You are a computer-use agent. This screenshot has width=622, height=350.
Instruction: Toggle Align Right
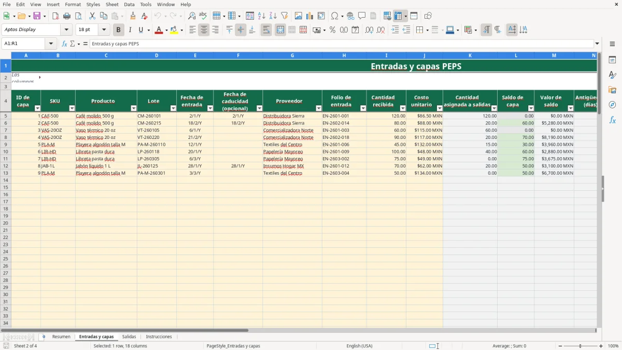click(215, 30)
